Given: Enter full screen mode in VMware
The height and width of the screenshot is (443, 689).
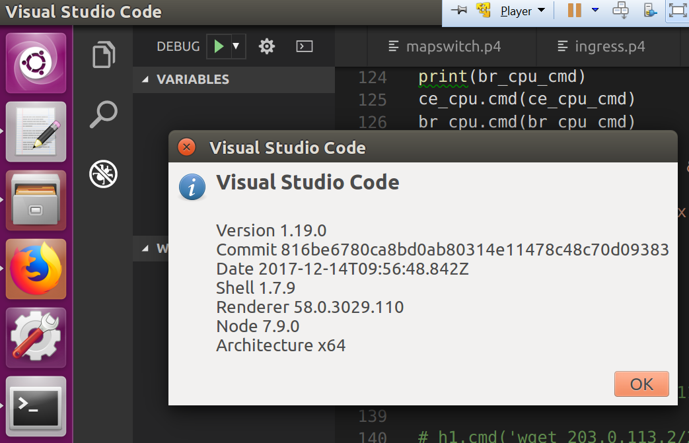Looking at the screenshot, I should click(678, 10).
